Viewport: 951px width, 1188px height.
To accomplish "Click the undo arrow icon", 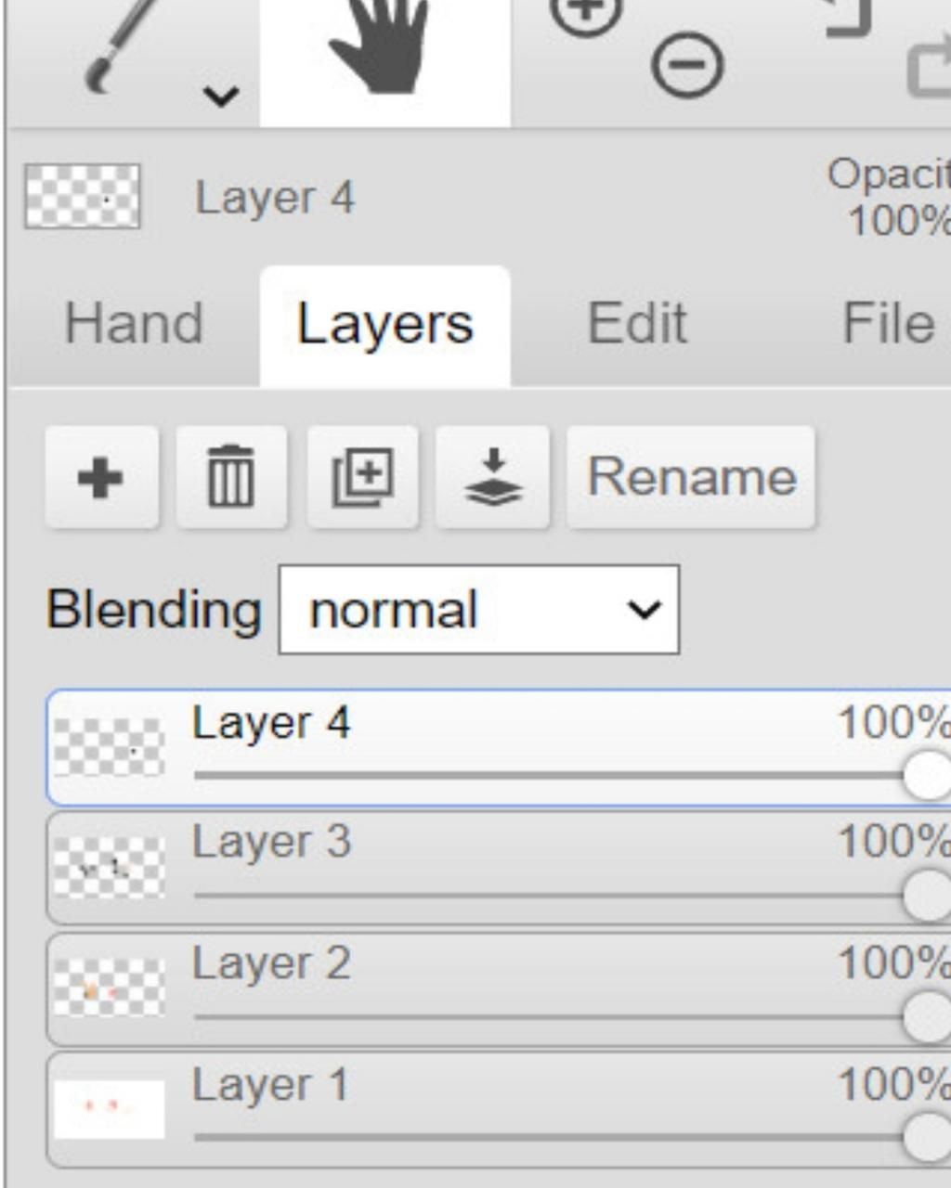I will coord(850,17).
